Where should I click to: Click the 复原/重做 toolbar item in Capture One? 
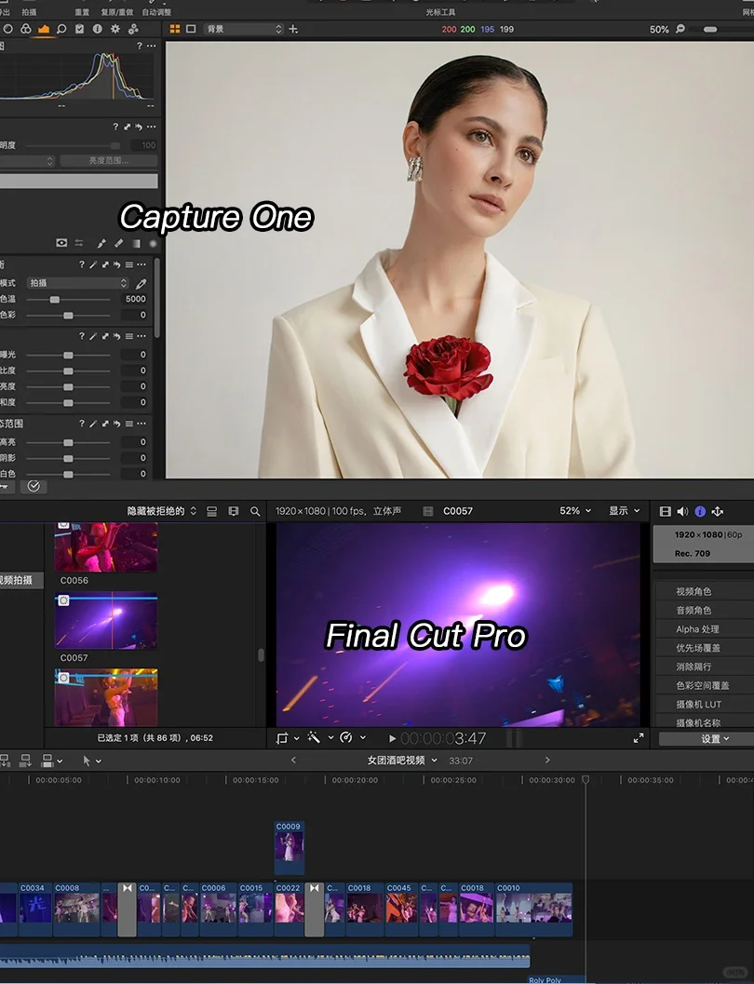[116, 12]
